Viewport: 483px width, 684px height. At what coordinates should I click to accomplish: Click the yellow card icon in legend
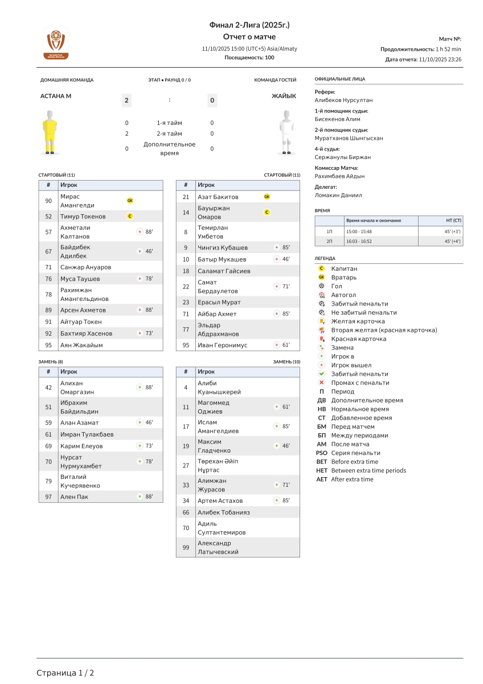coord(322,321)
